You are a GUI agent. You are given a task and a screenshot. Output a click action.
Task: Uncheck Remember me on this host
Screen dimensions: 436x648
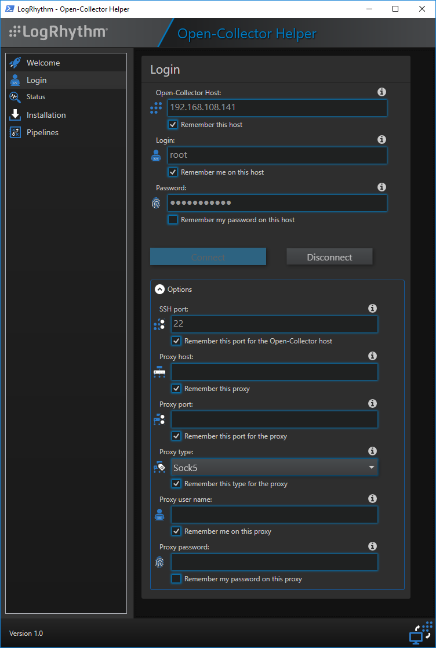click(173, 172)
